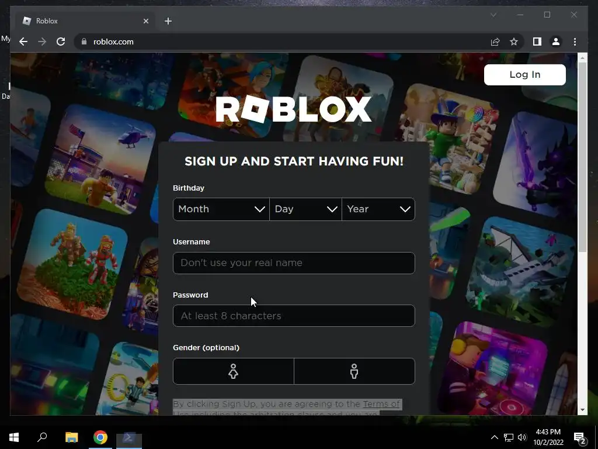Switch to the Roblox tab
598x449 pixels.
(x=85, y=21)
